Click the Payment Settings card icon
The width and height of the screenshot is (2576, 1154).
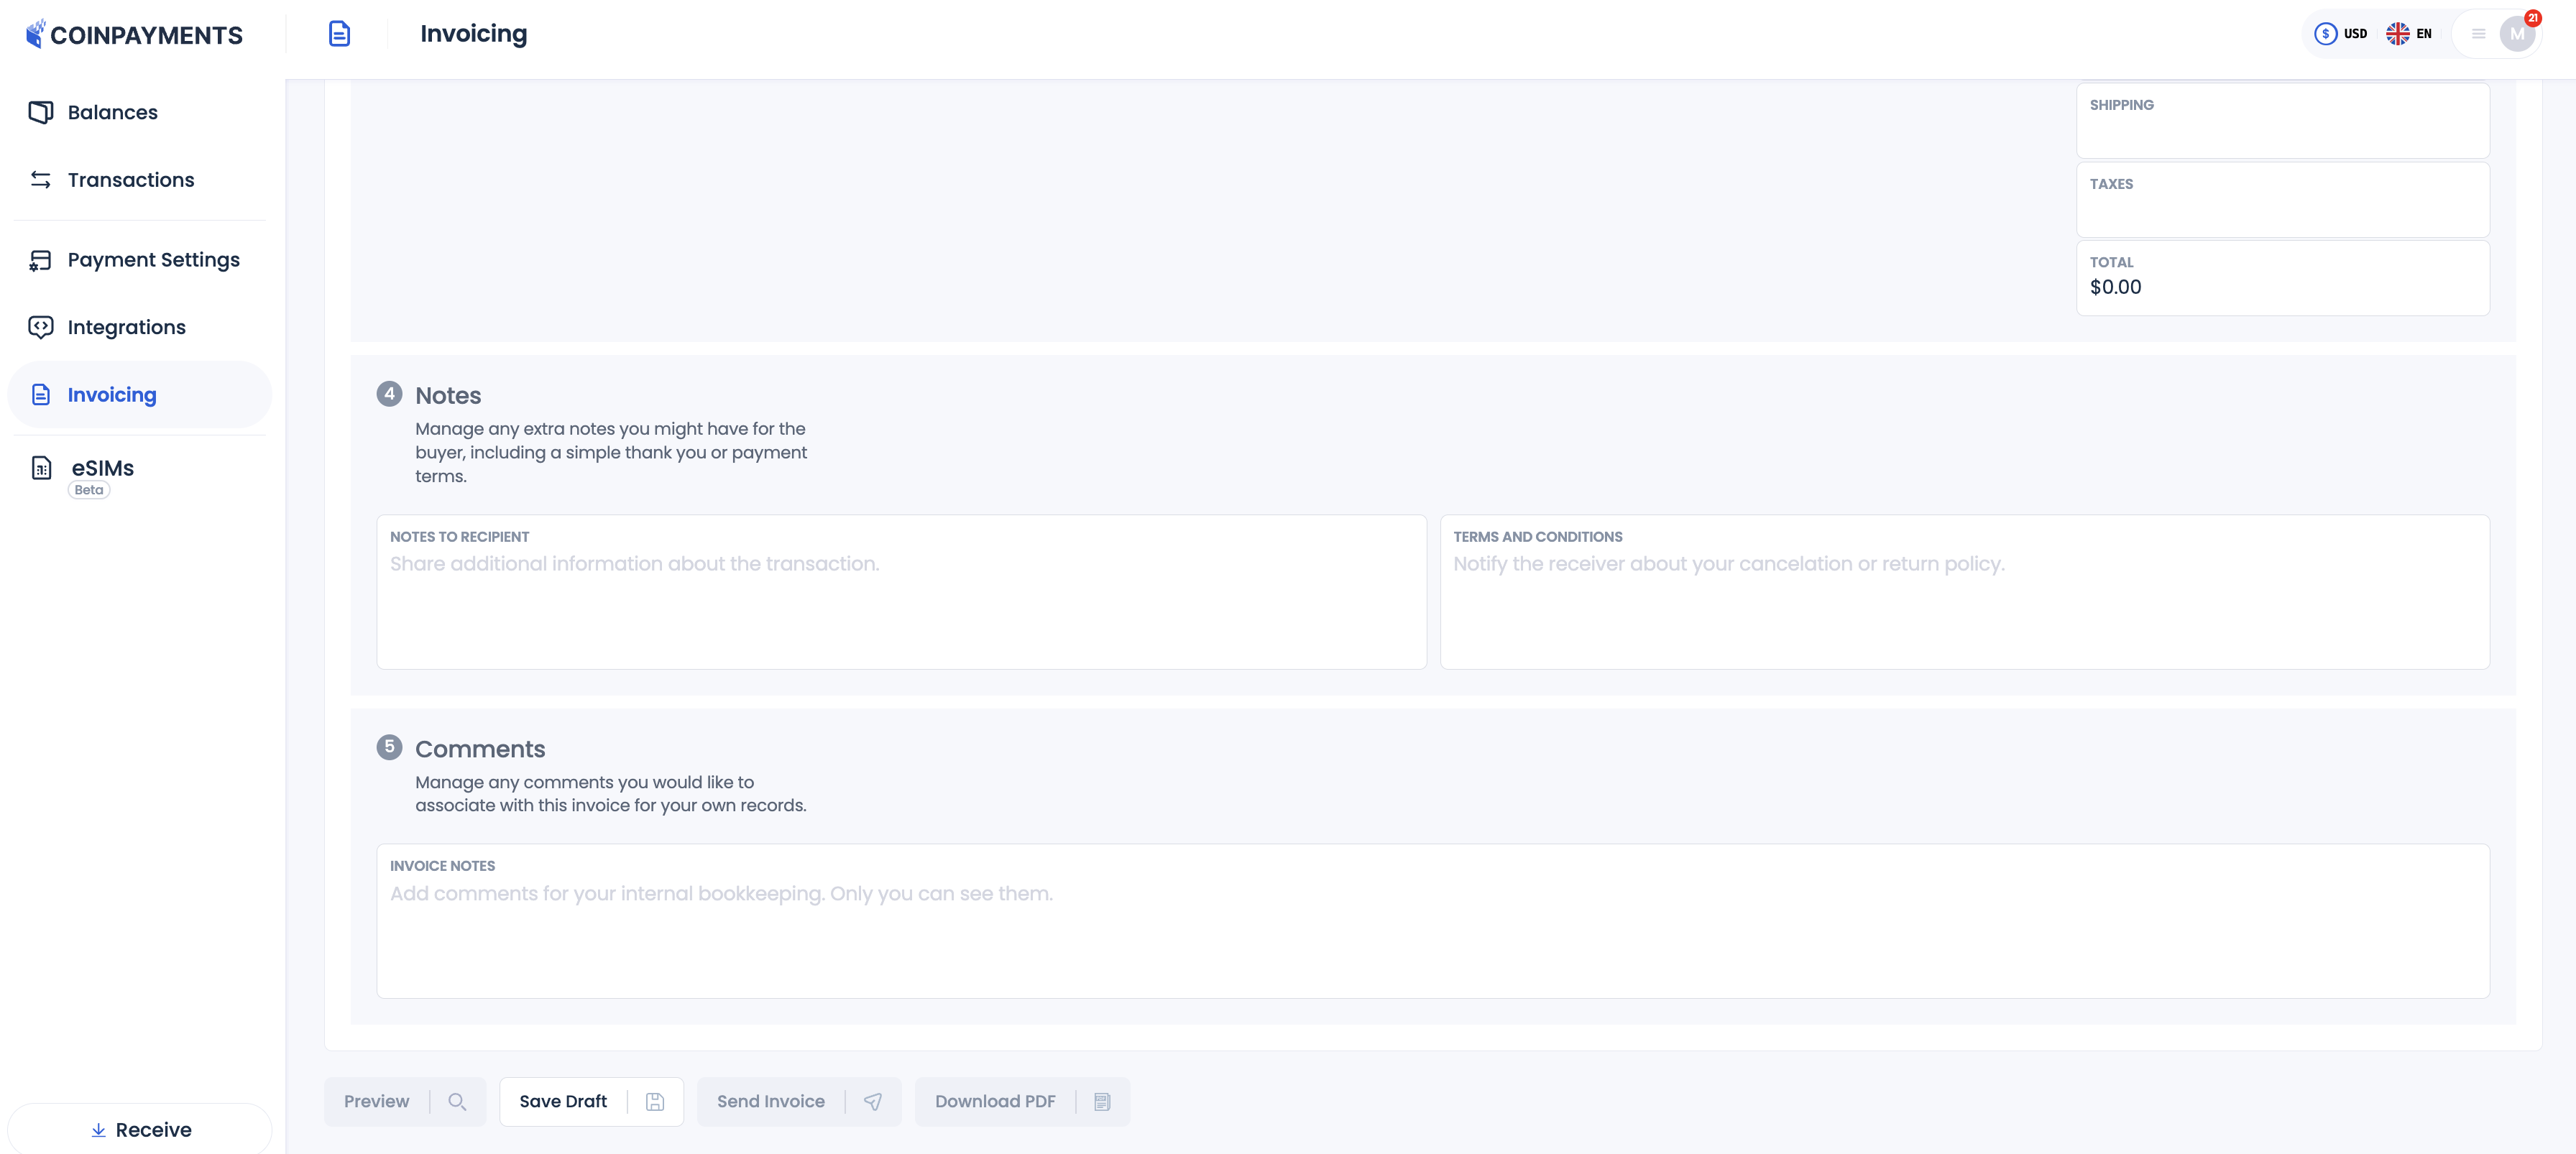tap(40, 259)
